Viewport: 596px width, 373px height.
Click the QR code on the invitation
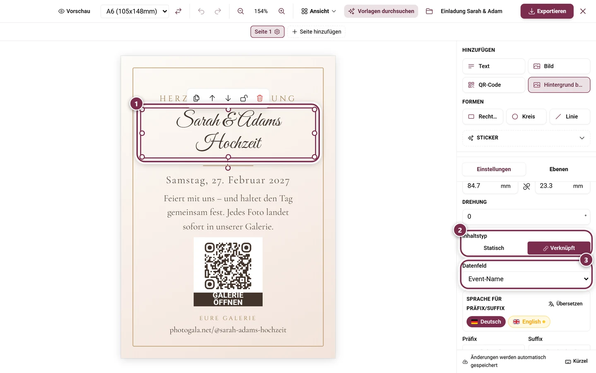click(x=228, y=266)
